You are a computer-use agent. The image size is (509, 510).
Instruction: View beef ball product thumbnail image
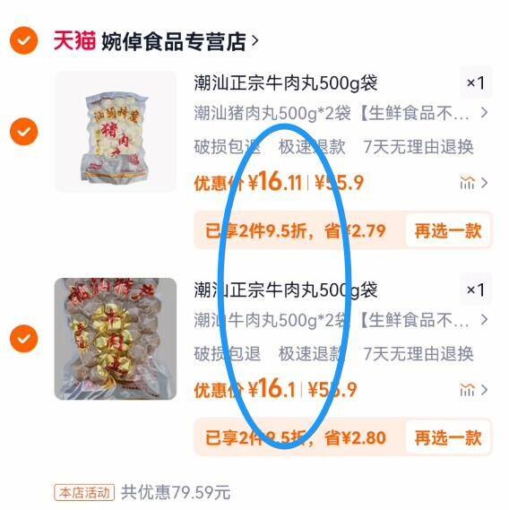coord(116,339)
